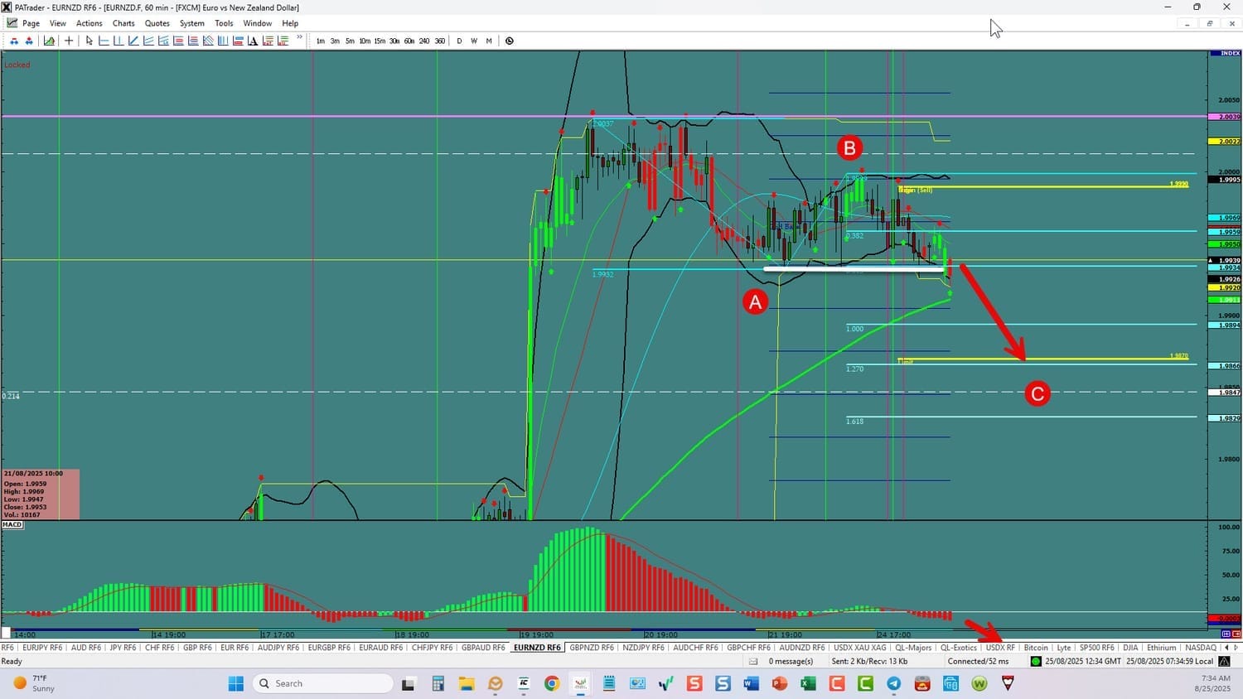Click the chart-type icon in toolbar
The height and width of the screenshot is (699, 1243).
49,41
